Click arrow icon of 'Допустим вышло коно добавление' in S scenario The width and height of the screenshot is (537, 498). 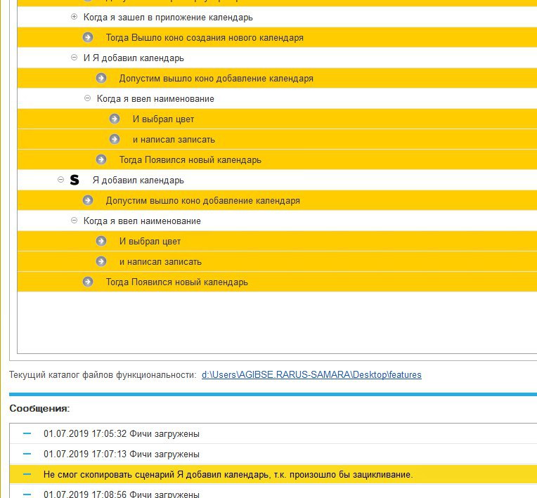pos(88,200)
